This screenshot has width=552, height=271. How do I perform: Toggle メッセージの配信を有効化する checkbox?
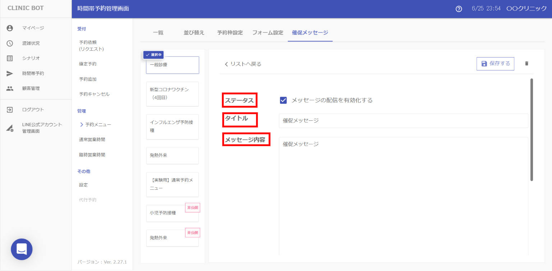(283, 100)
